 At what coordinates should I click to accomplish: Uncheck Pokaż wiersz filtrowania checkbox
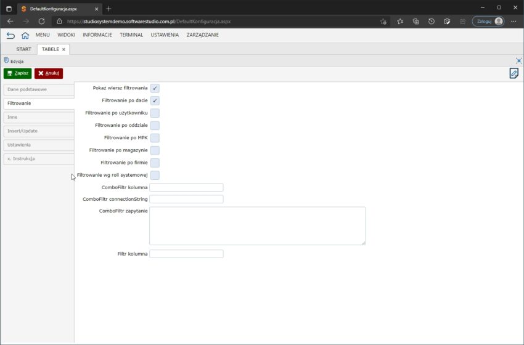click(155, 88)
